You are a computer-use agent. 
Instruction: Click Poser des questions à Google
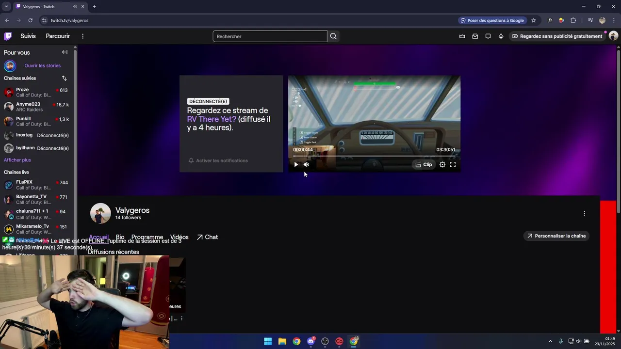(x=492, y=20)
